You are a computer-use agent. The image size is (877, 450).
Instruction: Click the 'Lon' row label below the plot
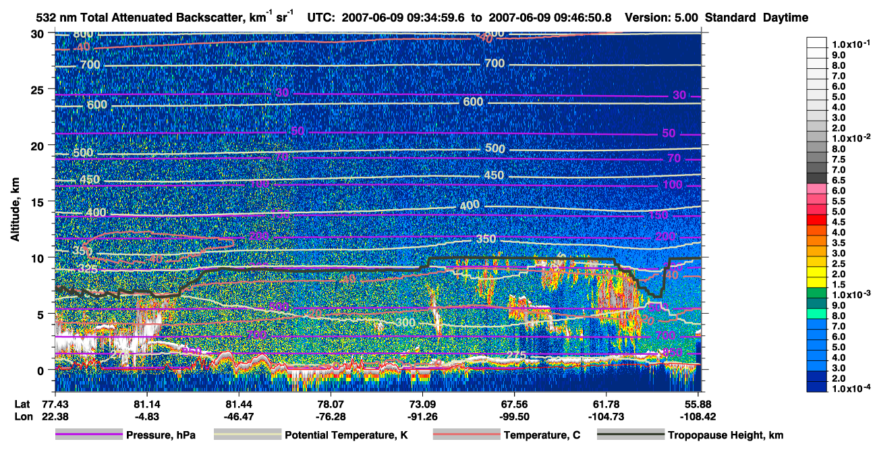coord(23,416)
